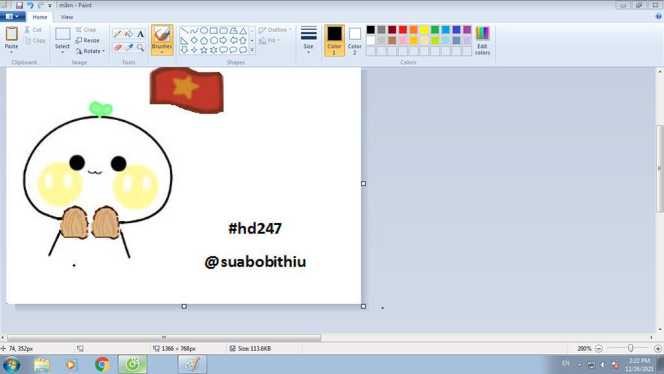Switch to the View ribbon tab
The height and width of the screenshot is (374, 664).
[67, 17]
